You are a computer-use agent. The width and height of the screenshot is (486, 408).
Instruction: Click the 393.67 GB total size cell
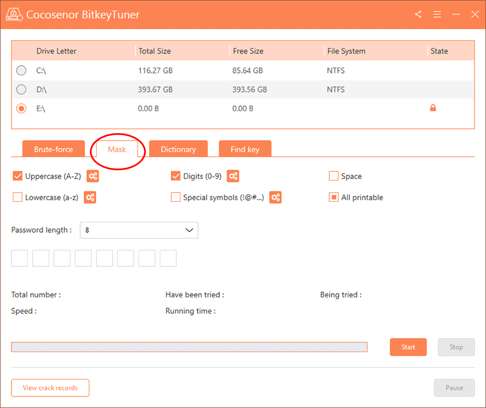click(x=156, y=89)
